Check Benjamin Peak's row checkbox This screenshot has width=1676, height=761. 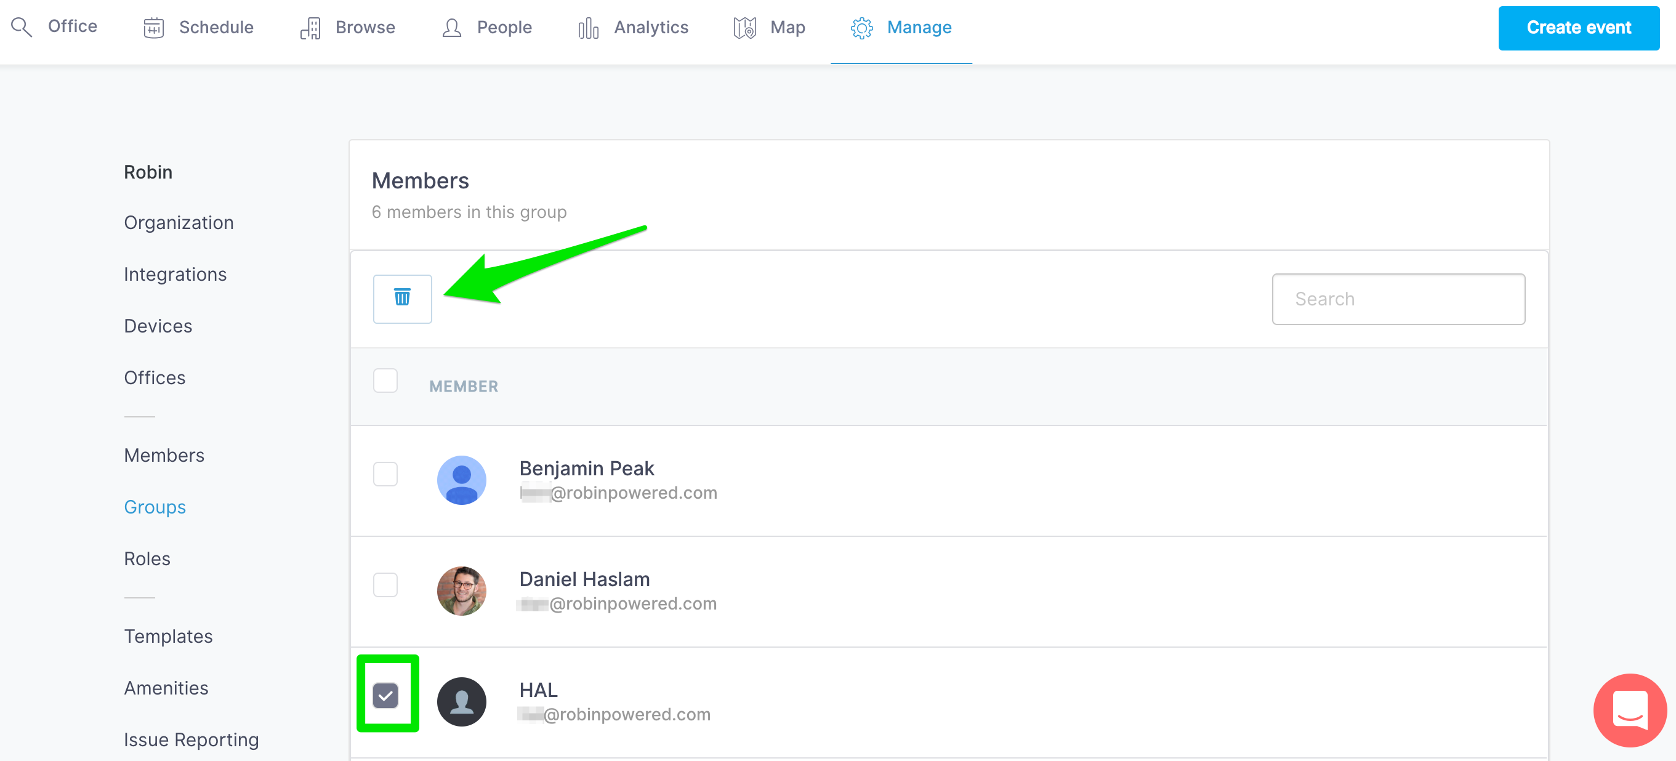pyautogui.click(x=385, y=474)
